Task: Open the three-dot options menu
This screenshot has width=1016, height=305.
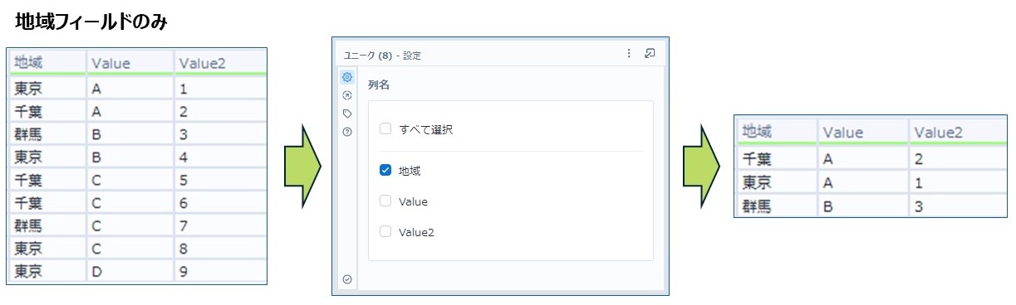Action: point(629,53)
